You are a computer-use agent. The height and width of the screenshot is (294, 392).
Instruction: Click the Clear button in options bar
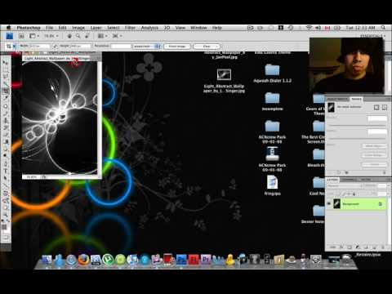click(207, 47)
